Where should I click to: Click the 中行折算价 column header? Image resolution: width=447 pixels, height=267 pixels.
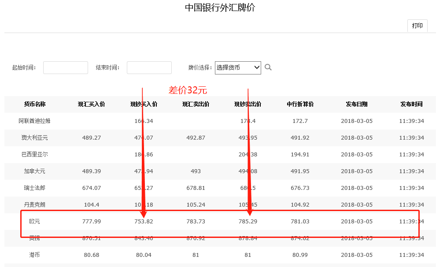(x=300, y=104)
